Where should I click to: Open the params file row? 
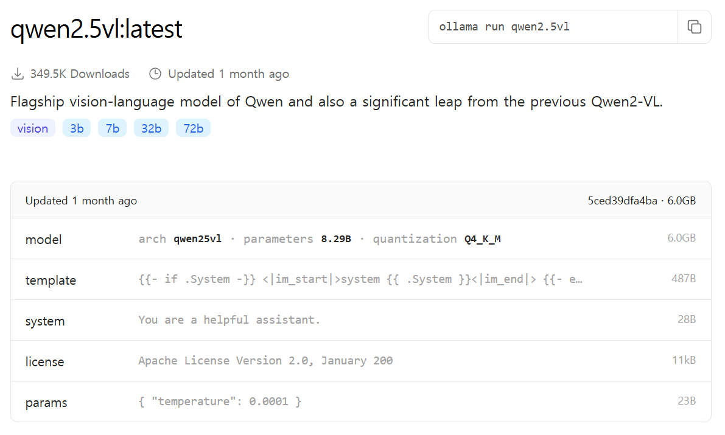(x=46, y=402)
